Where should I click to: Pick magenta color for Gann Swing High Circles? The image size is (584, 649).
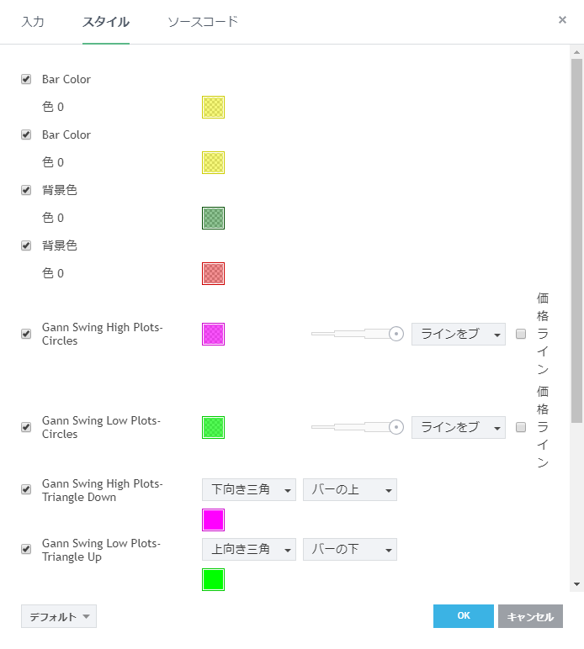[213, 334]
